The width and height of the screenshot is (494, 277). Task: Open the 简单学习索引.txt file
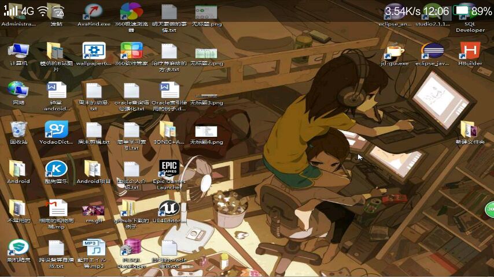point(131,136)
